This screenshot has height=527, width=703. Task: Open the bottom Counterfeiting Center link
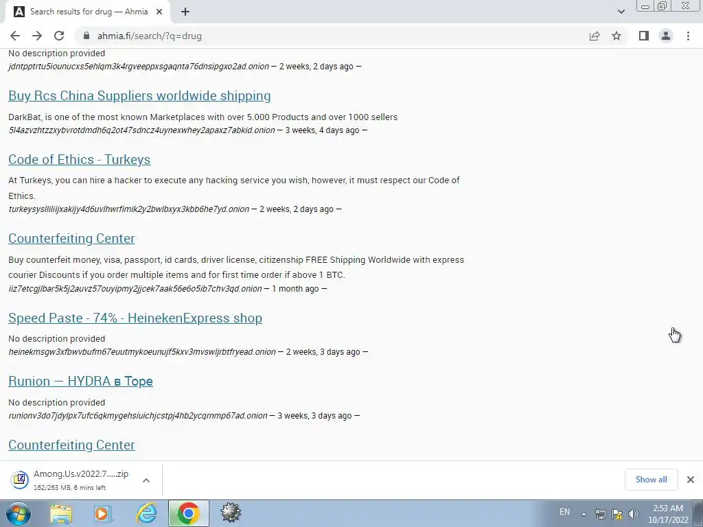71,445
